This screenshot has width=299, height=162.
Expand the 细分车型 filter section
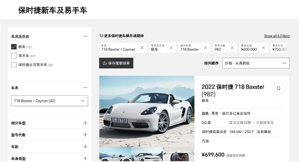(85, 123)
